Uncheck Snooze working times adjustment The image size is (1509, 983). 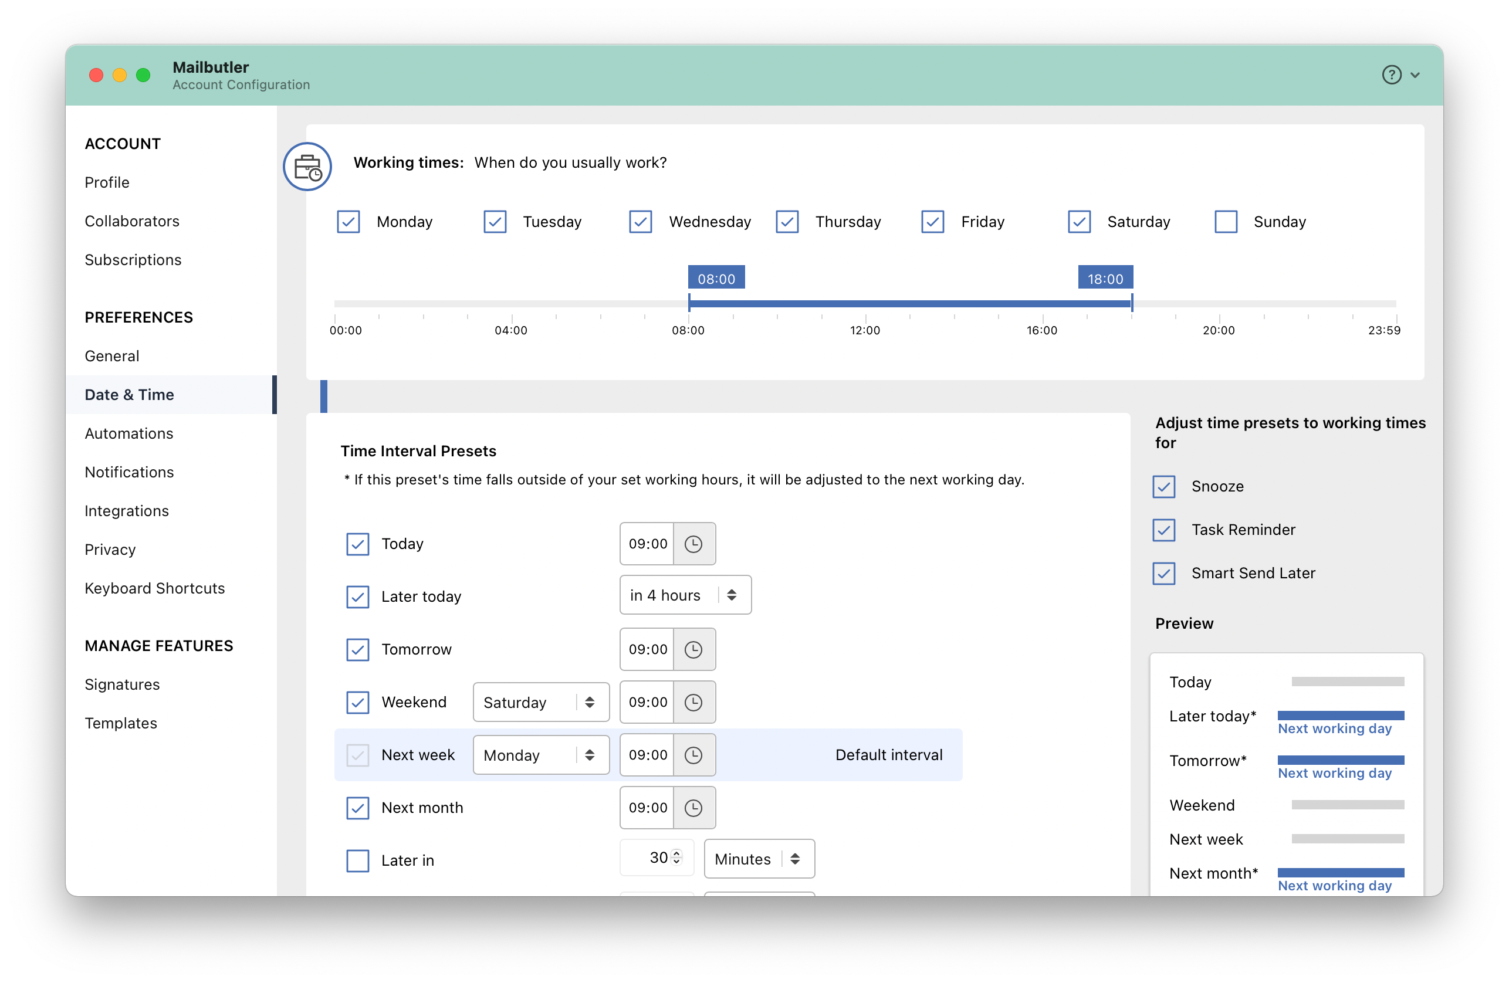click(1164, 487)
